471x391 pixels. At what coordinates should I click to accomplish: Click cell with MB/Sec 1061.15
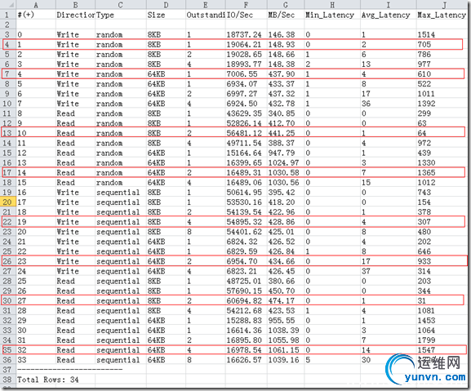tap(286, 350)
